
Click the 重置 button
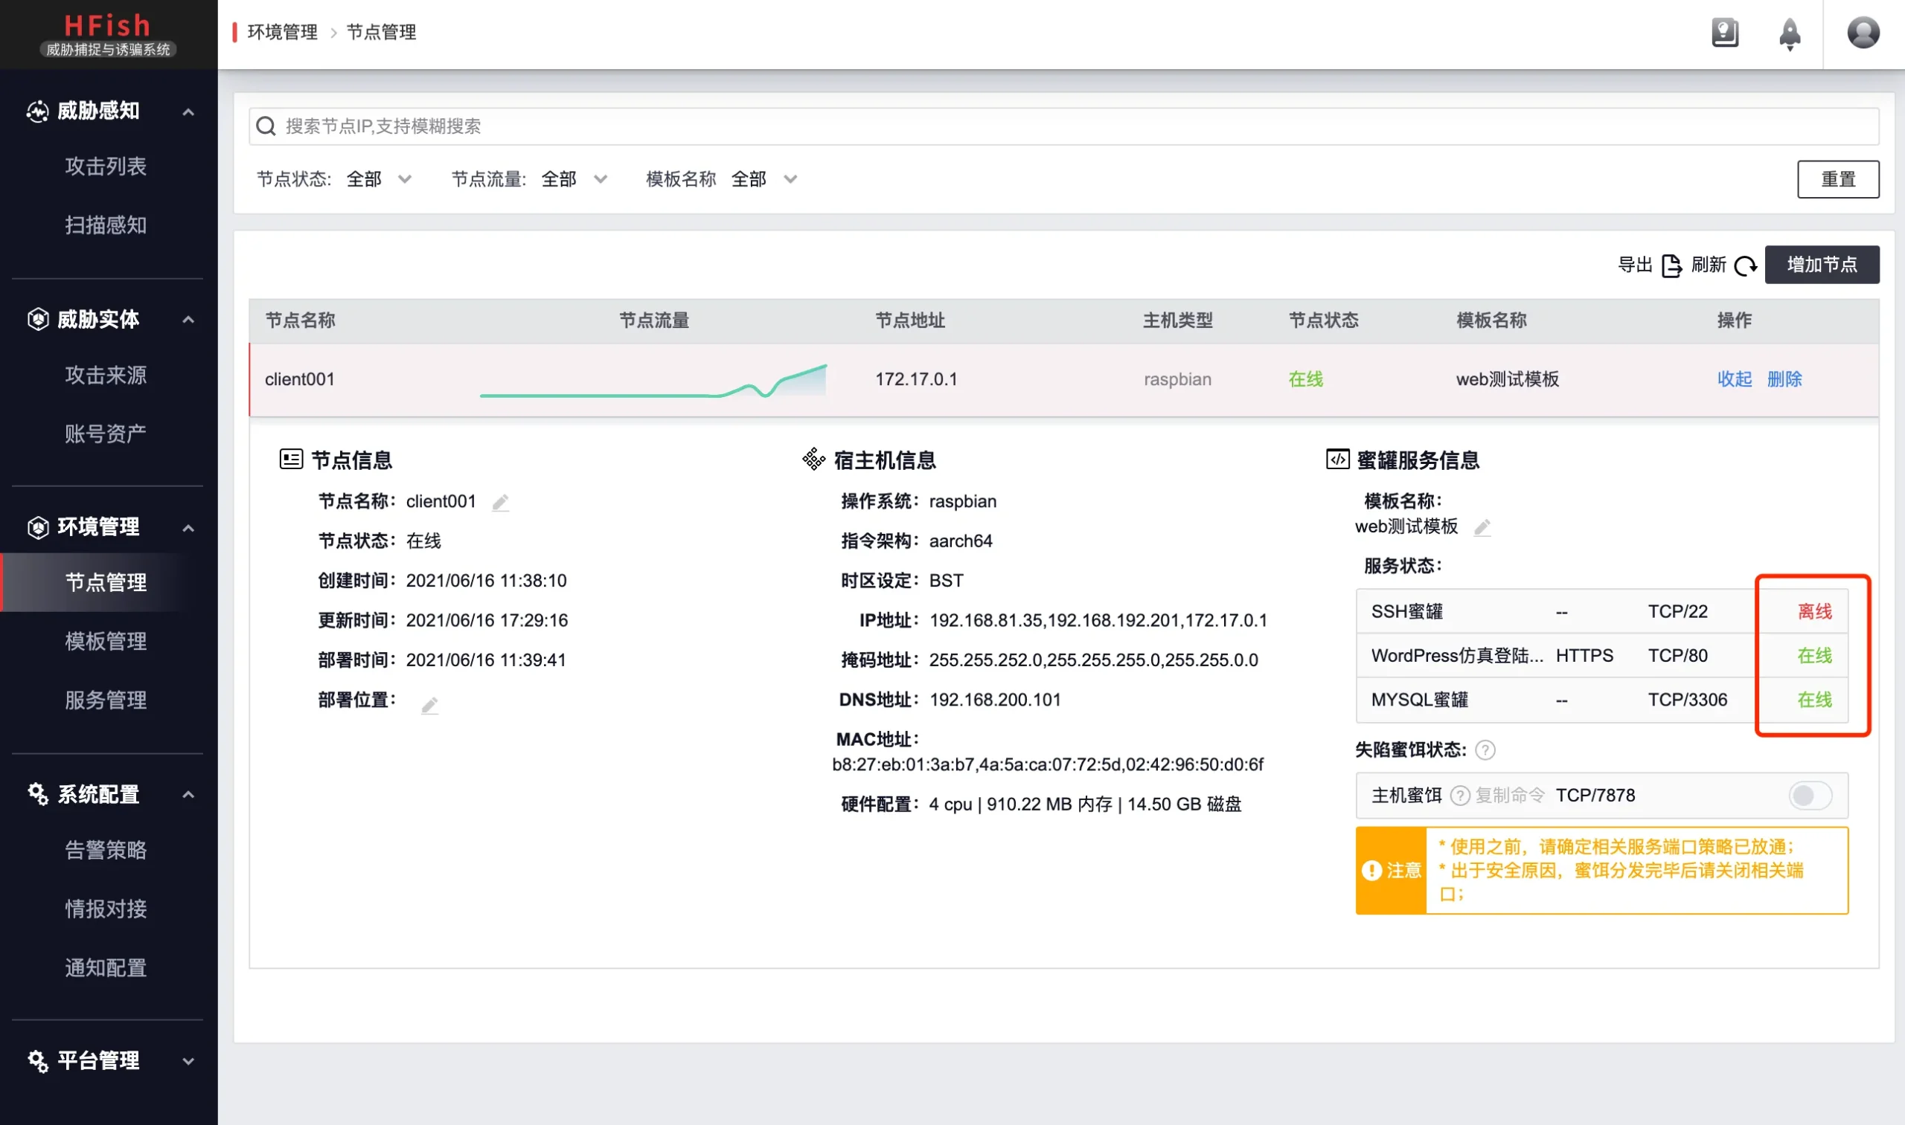[1837, 179]
